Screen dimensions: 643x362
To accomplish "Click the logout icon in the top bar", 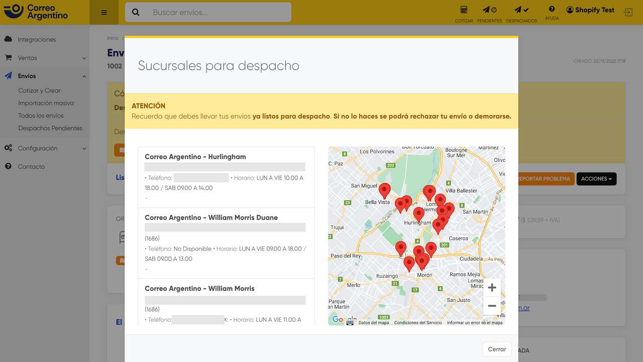I will [x=627, y=12].
